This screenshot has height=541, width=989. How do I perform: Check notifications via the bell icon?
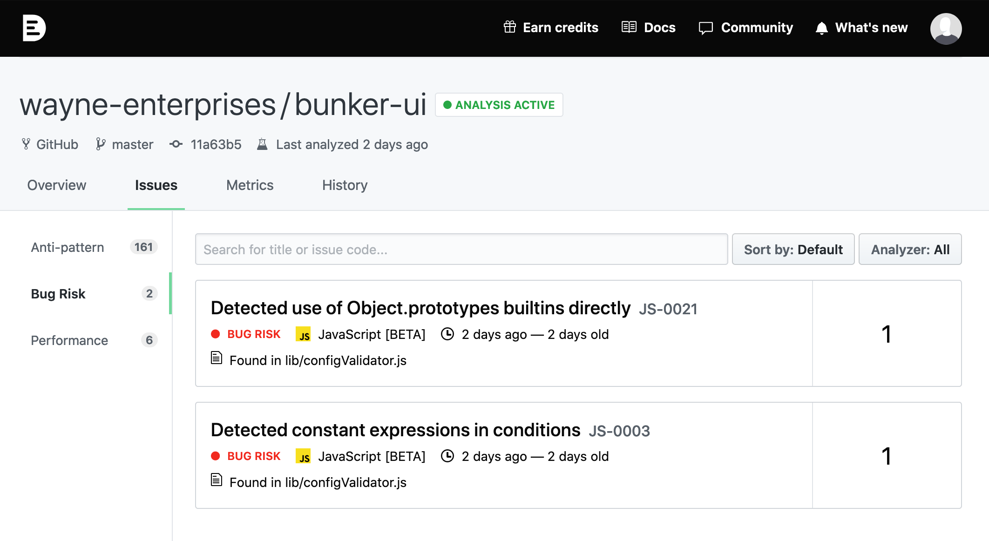[822, 28]
